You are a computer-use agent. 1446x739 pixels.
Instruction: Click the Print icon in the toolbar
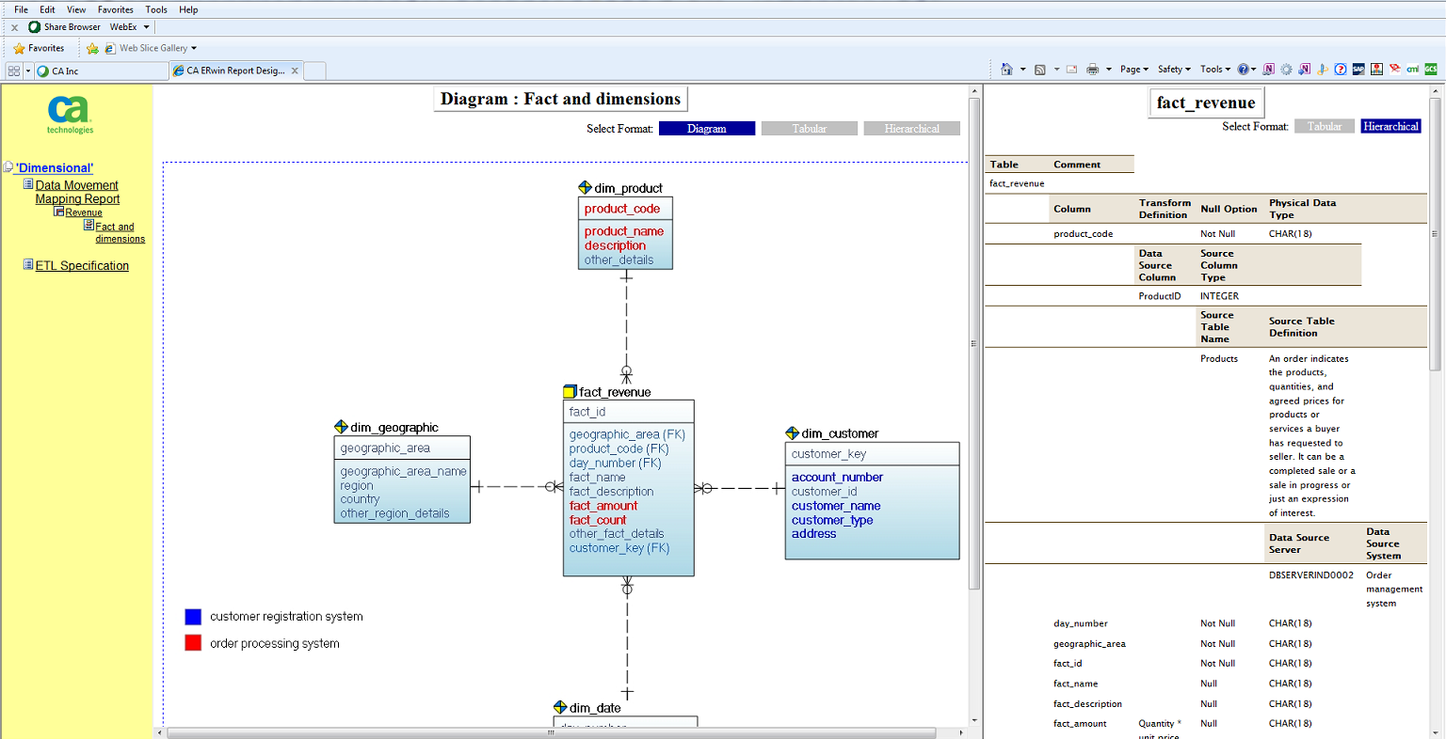point(1093,69)
